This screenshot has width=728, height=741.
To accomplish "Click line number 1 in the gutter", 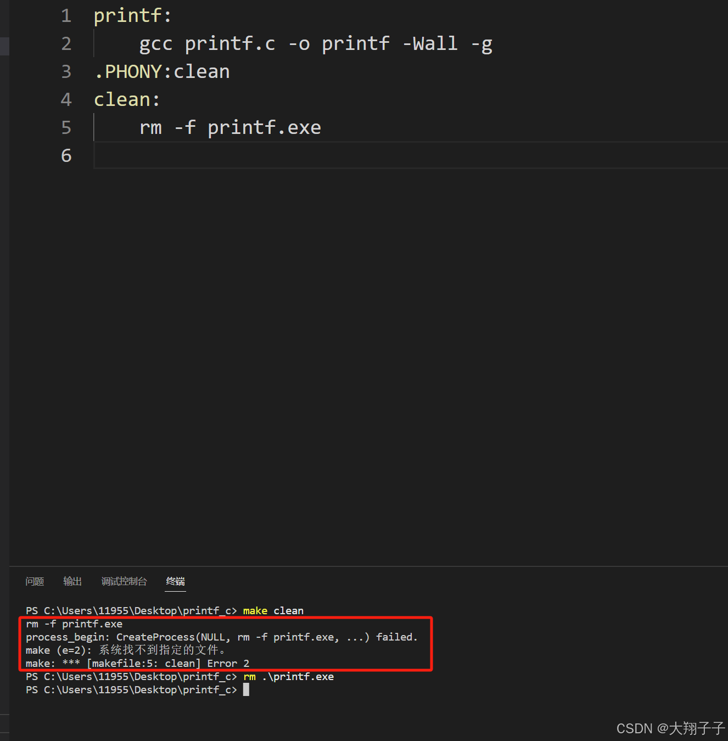I will point(66,15).
